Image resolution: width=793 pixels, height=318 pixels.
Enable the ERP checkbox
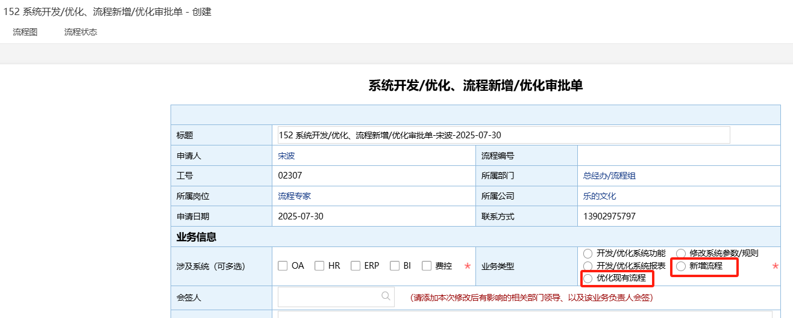pos(356,266)
